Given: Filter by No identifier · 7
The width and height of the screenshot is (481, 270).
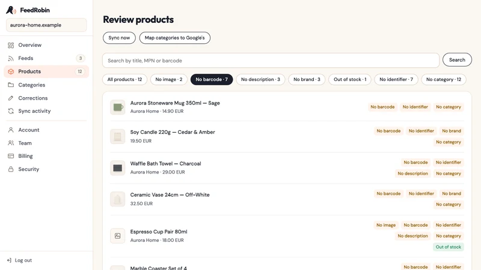Looking at the screenshot, I should (x=396, y=80).
